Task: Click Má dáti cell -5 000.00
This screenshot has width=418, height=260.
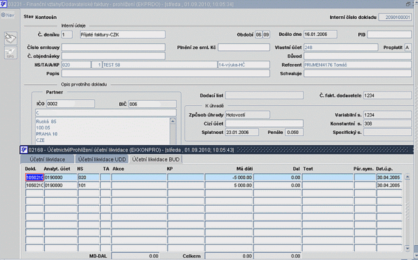Action: pos(229,177)
